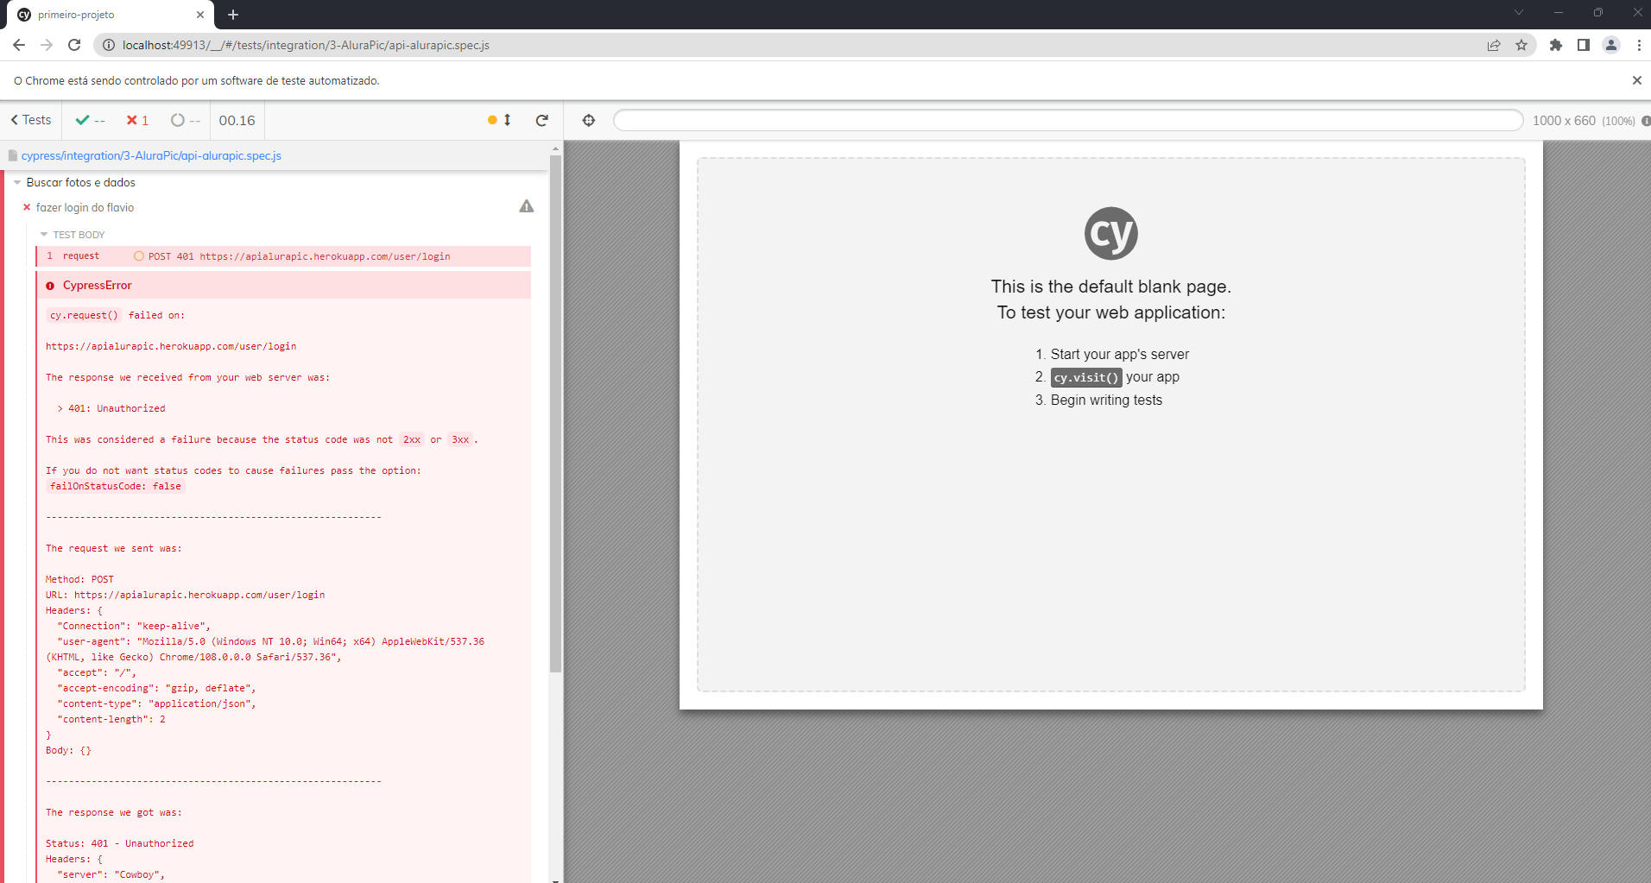This screenshot has width=1651, height=883.
Task: Open Chrome side panel icon
Action: [1584, 45]
